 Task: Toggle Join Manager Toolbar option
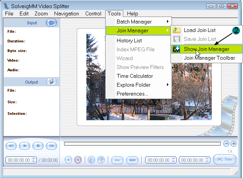click(207, 58)
